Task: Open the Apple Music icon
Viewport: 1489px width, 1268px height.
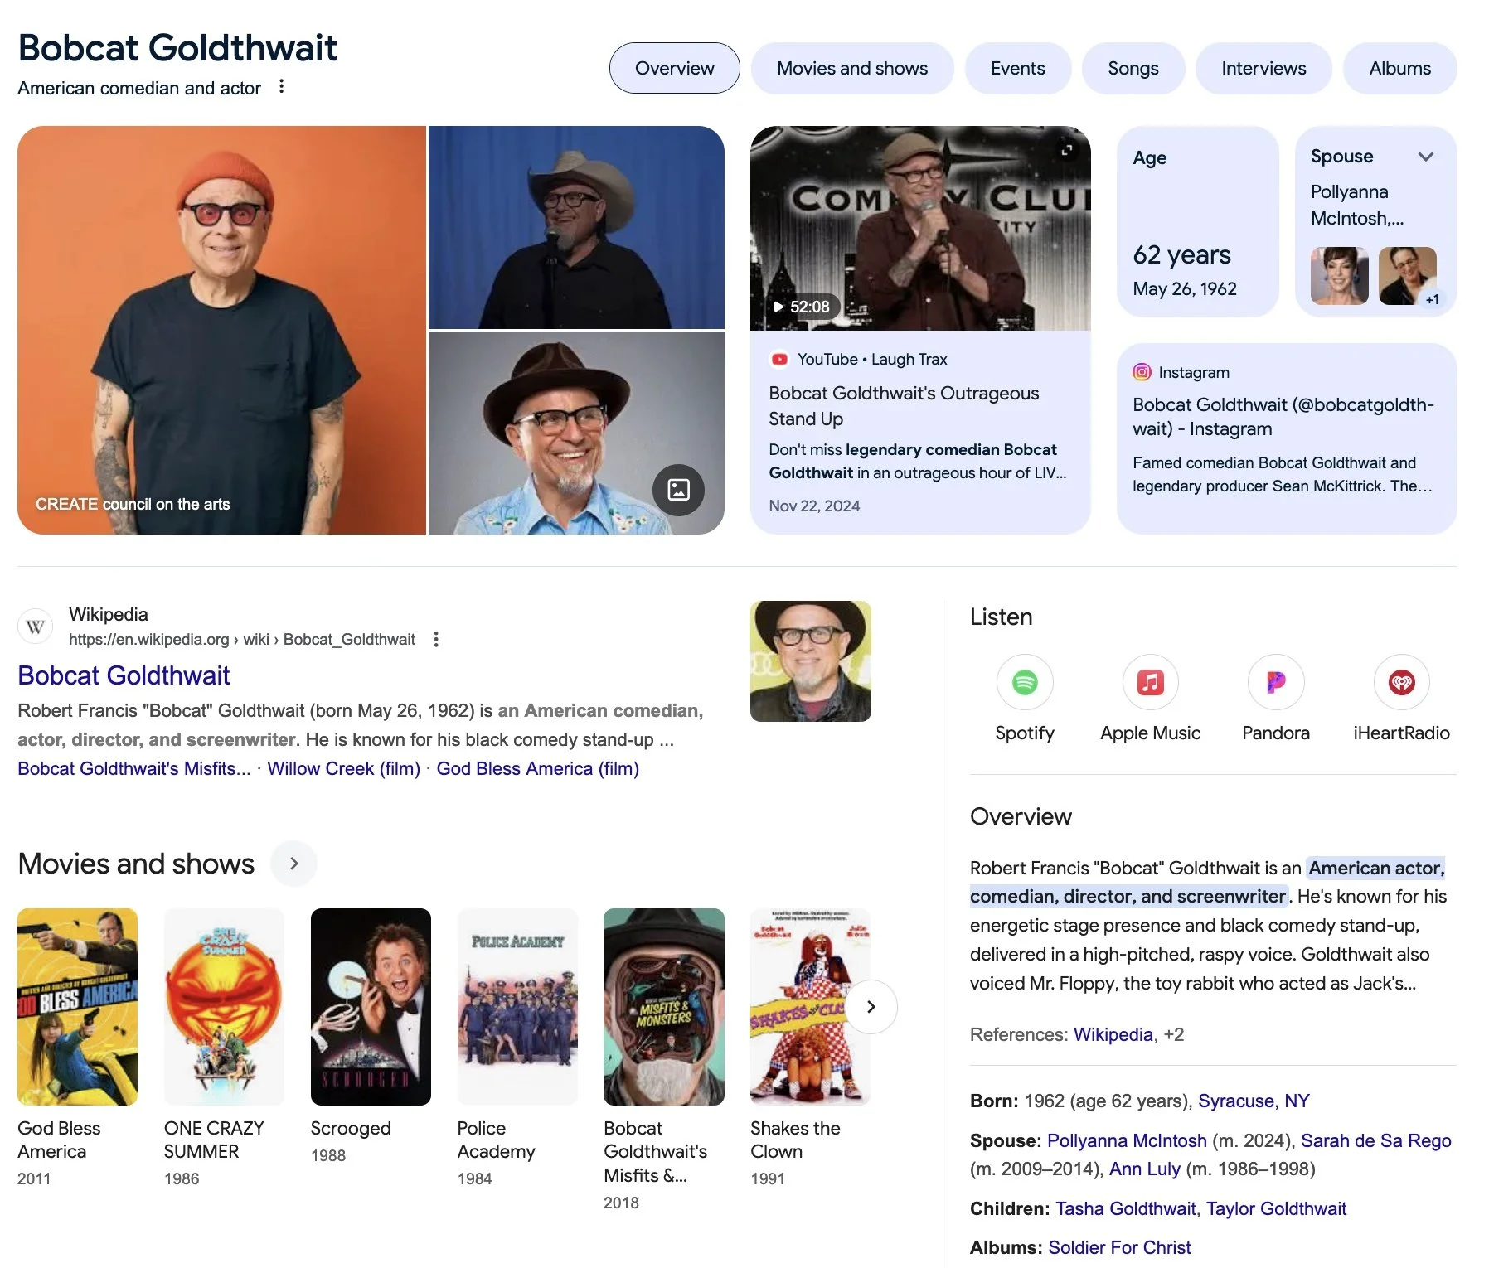Action: (x=1150, y=682)
